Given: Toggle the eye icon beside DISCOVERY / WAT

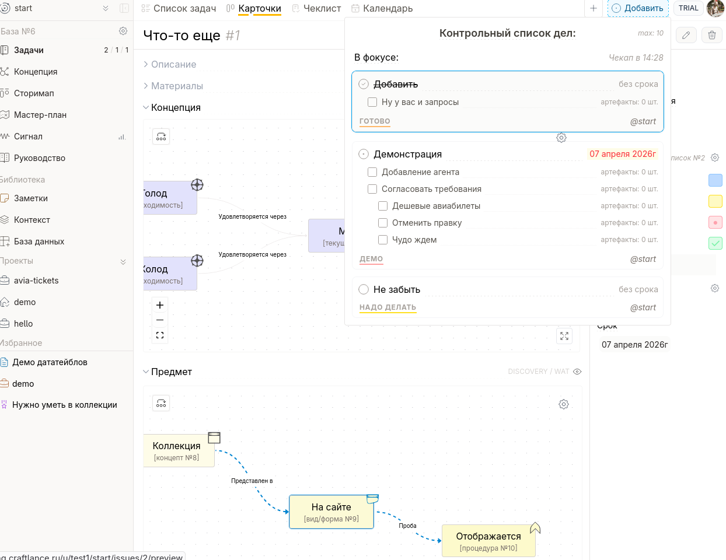Looking at the screenshot, I should pos(577,372).
